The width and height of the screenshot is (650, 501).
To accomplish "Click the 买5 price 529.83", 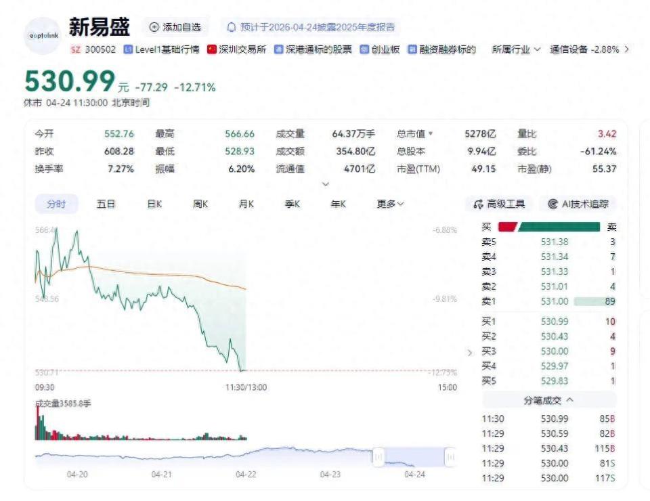I will point(555,380).
